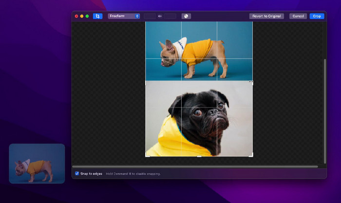The image size is (341, 203).
Task: Click the crop width input field
Action: tap(150, 16)
